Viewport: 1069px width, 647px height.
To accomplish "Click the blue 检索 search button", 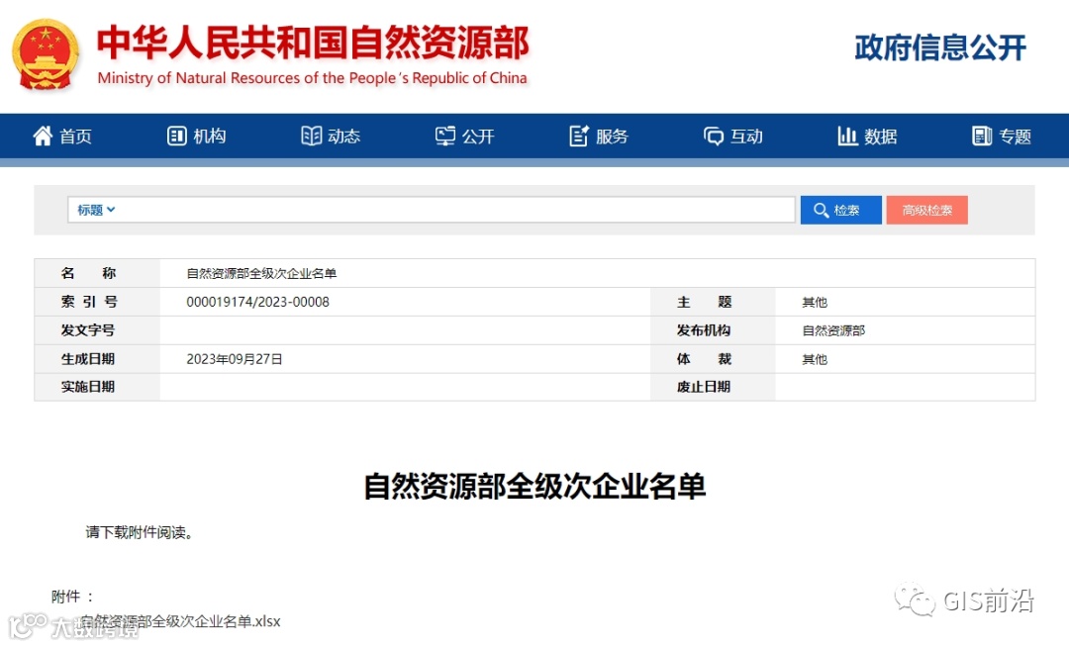I will click(x=840, y=210).
